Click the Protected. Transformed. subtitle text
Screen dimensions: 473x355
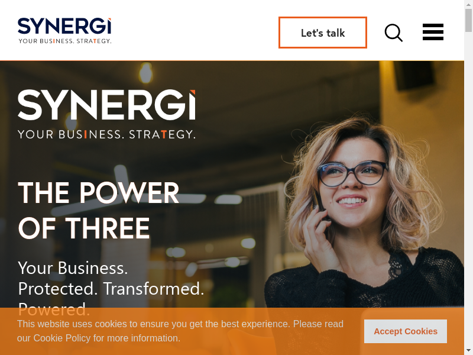111,289
